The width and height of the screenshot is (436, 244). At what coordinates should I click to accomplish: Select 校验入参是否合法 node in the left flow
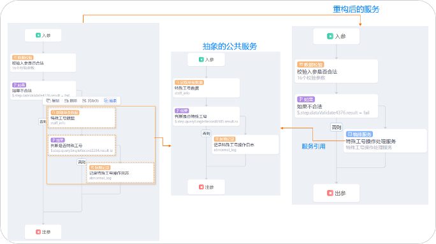pyautogui.click(x=43, y=63)
